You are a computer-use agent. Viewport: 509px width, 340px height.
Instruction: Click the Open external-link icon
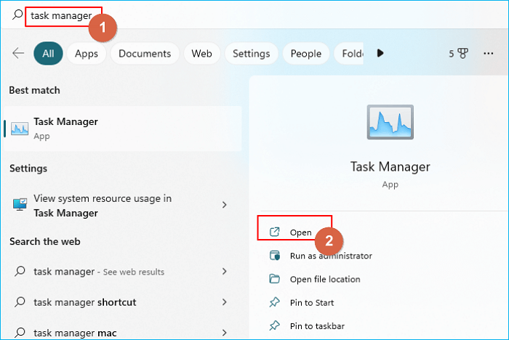click(275, 232)
